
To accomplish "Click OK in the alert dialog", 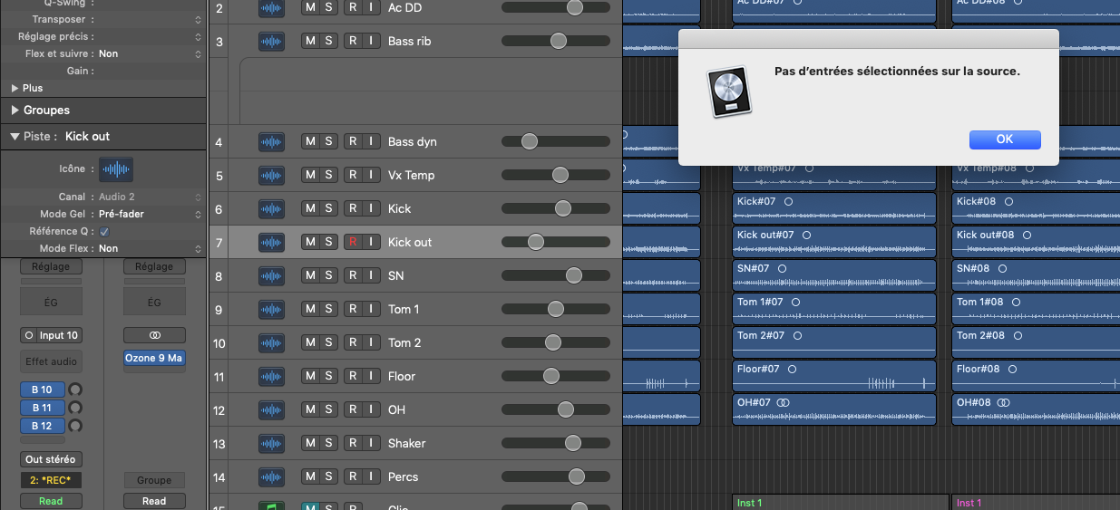I will click(x=1005, y=140).
